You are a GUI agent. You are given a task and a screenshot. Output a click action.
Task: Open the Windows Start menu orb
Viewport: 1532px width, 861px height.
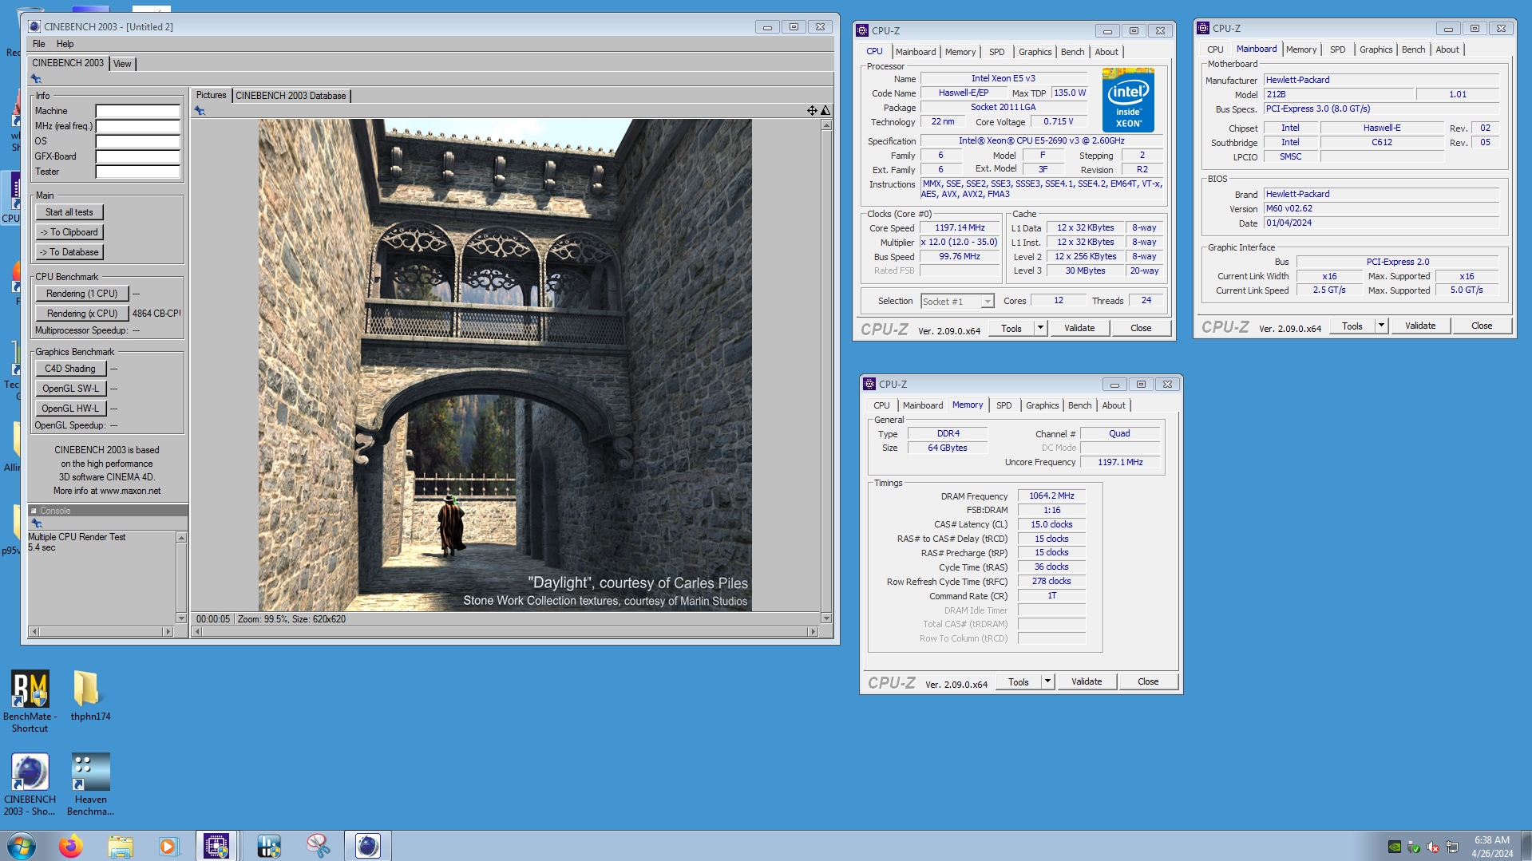click(x=22, y=846)
